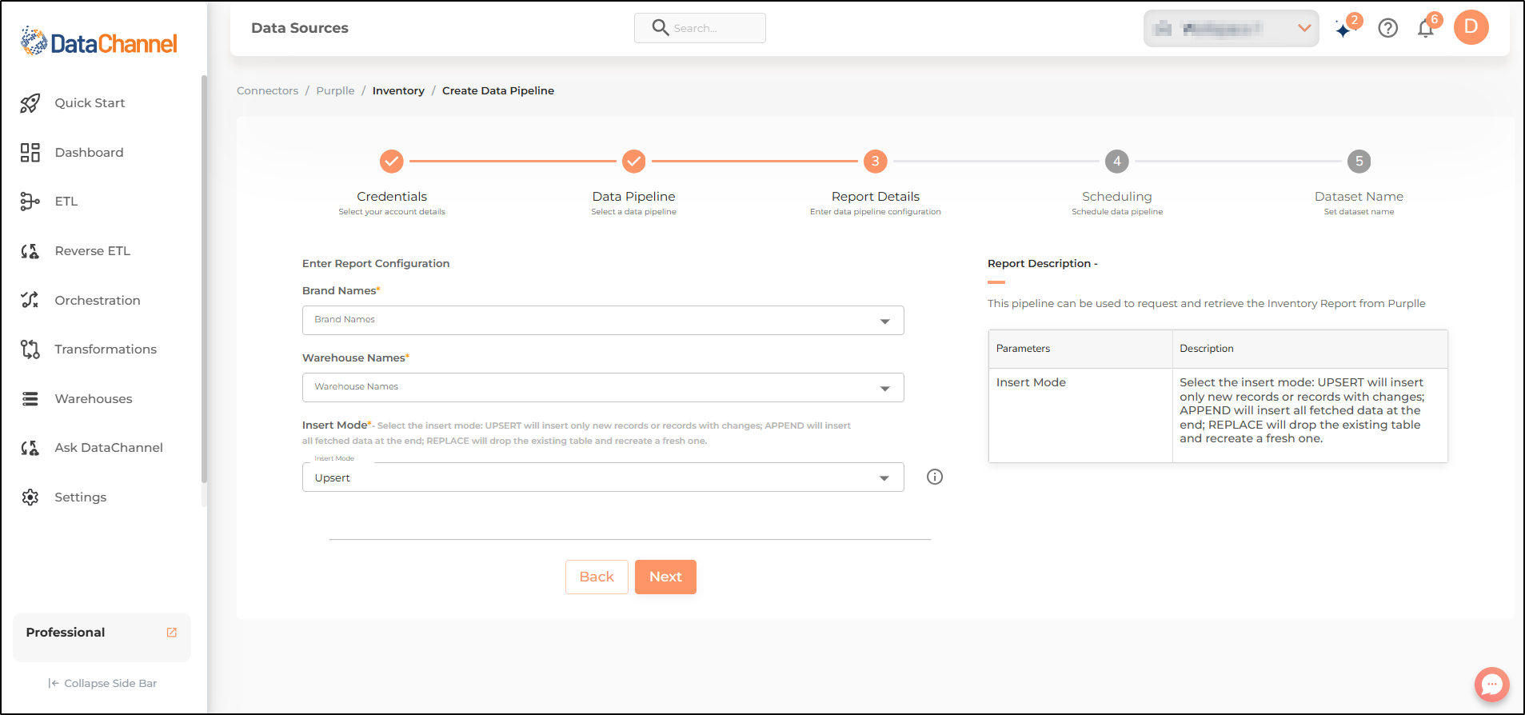Image resolution: width=1525 pixels, height=715 pixels.
Task: Click the Warehouses stack icon
Action: coord(30,399)
